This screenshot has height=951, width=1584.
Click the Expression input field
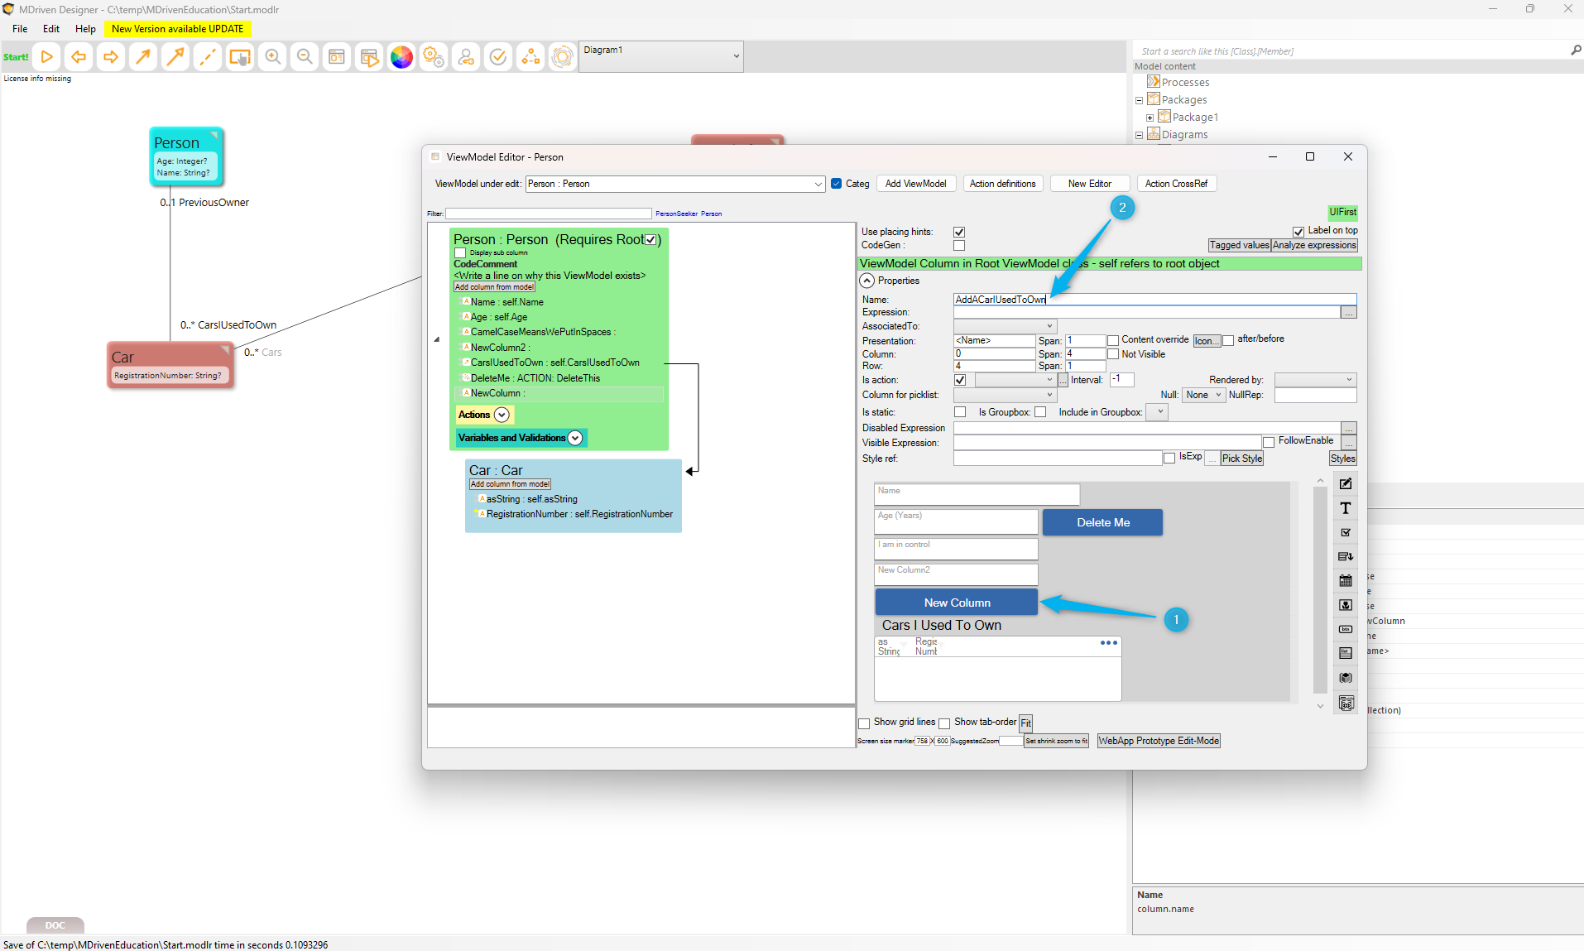tap(1145, 313)
